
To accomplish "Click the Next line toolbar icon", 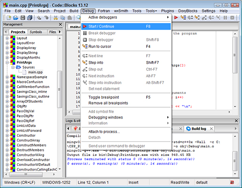I will (190, 17).
